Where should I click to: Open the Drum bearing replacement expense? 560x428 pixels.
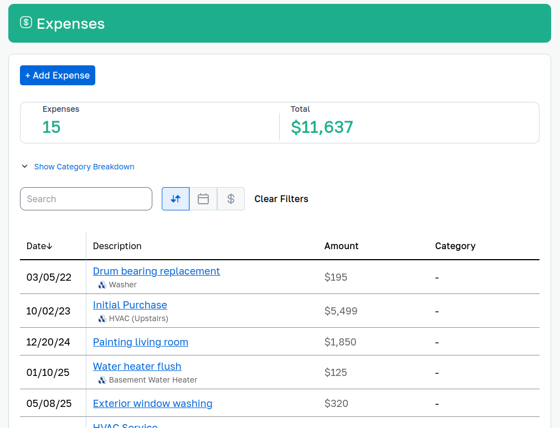(156, 271)
